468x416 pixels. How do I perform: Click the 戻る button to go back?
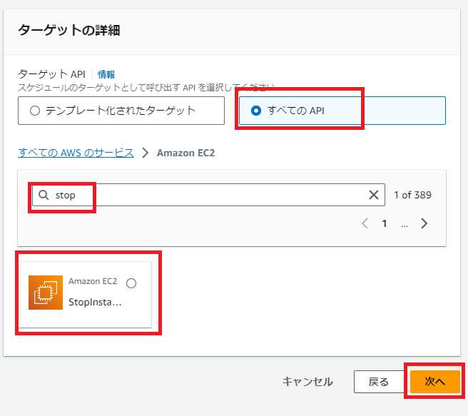click(378, 382)
